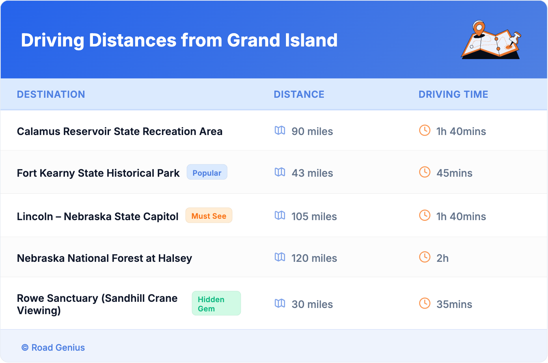Click the map icon beside 30 miles
The image size is (548, 363).
coord(280,304)
